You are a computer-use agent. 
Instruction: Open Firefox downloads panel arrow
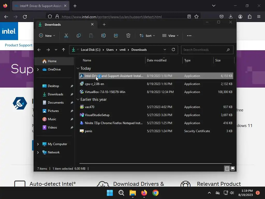coord(231,17)
